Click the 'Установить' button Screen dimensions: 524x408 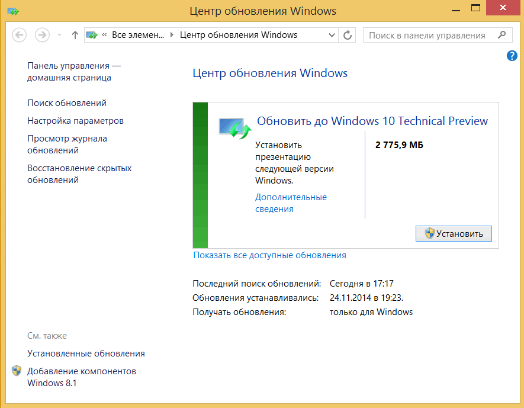[x=454, y=233]
